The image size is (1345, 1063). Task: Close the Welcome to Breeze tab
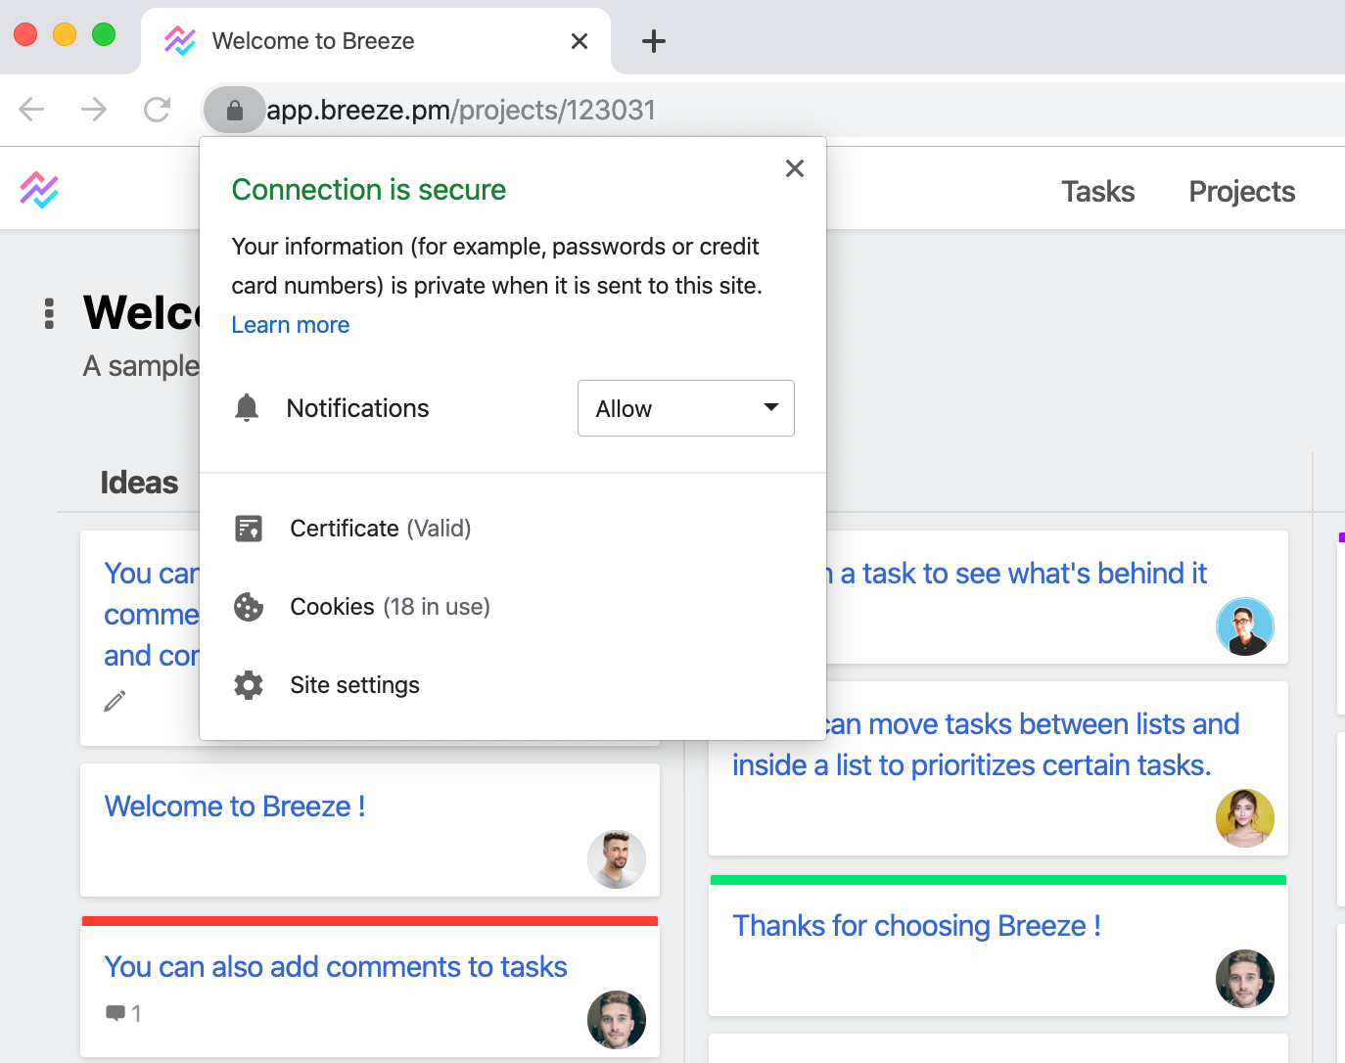tap(580, 41)
